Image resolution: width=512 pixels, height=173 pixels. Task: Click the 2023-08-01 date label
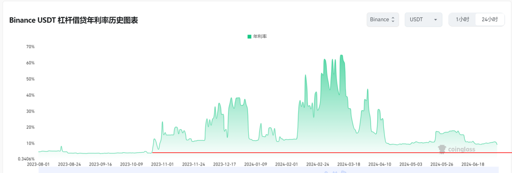[39, 164]
